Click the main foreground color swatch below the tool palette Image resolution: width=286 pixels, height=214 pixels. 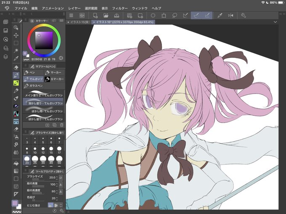[x=15, y=203]
